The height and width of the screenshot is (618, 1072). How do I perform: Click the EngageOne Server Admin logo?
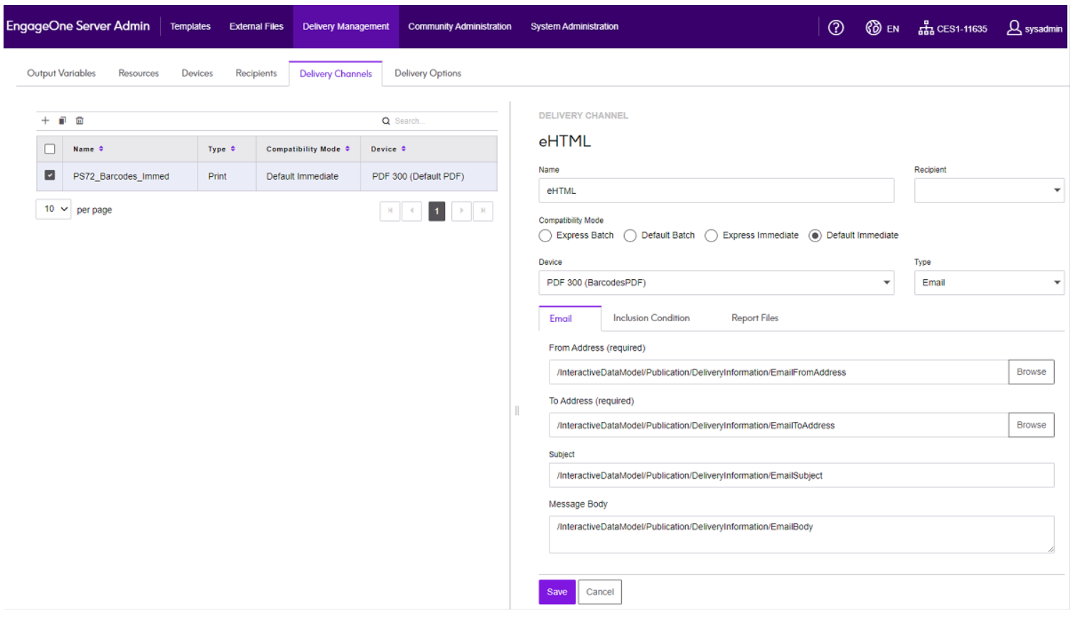click(x=78, y=26)
